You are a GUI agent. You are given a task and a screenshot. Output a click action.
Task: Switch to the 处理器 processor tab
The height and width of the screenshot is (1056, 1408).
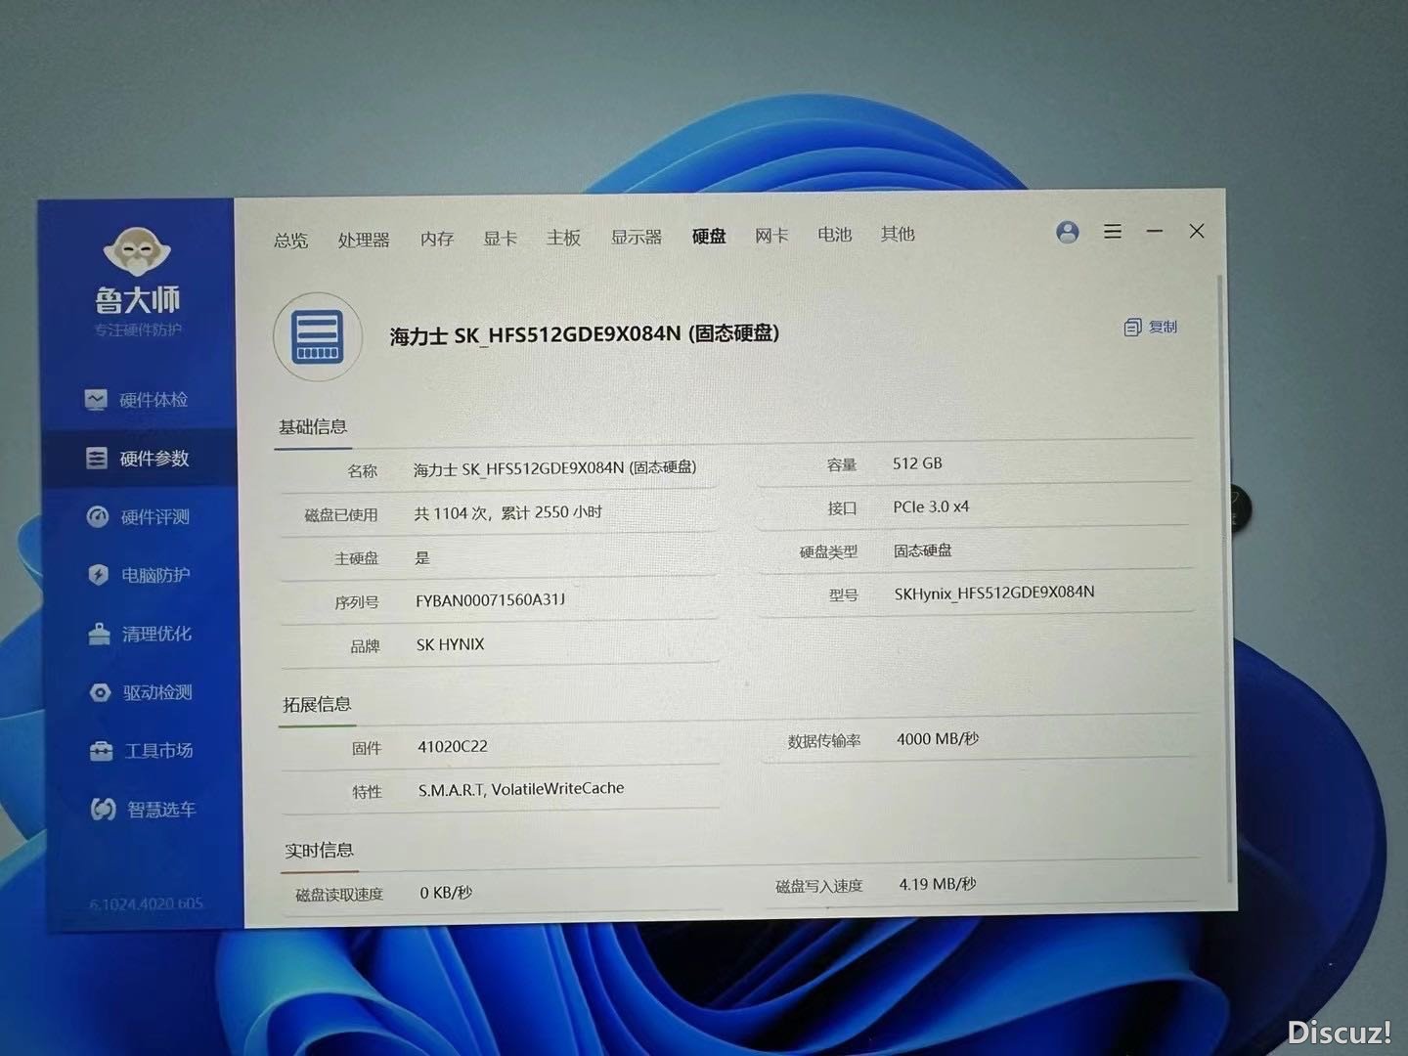pos(364,240)
